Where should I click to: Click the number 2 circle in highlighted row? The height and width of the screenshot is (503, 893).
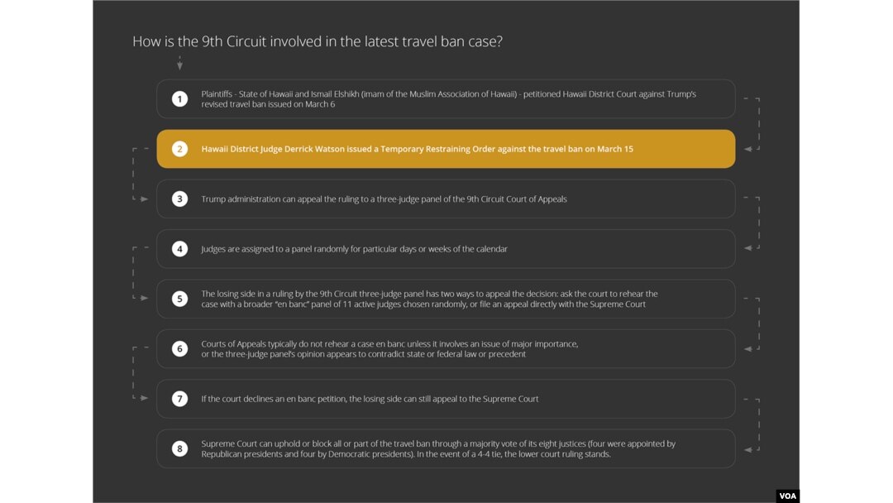(179, 149)
